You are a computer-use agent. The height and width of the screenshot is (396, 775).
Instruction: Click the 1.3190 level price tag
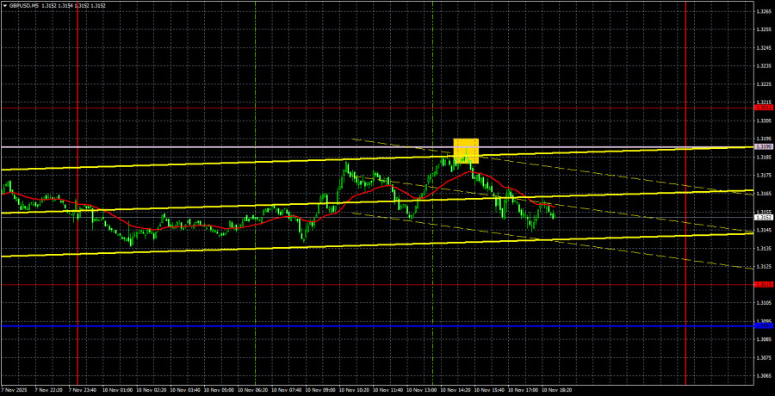(763, 147)
